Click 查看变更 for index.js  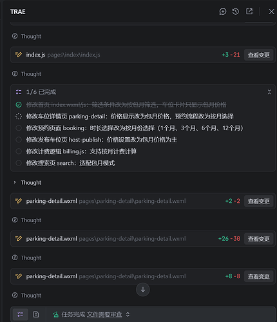[x=258, y=55]
